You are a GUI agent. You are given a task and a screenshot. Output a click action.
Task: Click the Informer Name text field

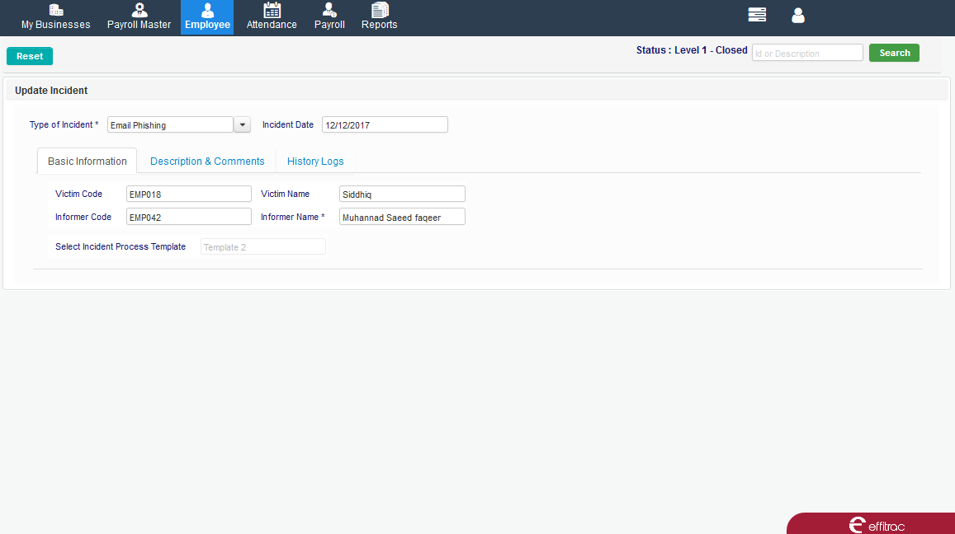(402, 218)
